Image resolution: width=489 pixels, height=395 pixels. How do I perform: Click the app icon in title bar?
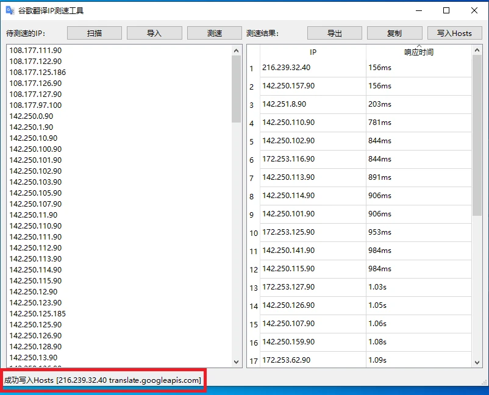[x=10, y=10]
